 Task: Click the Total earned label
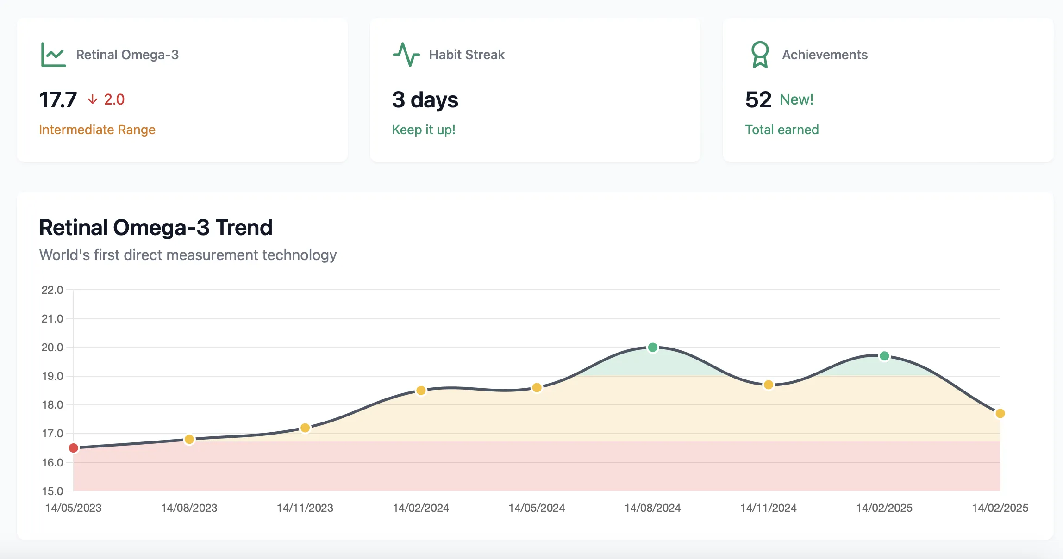tap(782, 130)
